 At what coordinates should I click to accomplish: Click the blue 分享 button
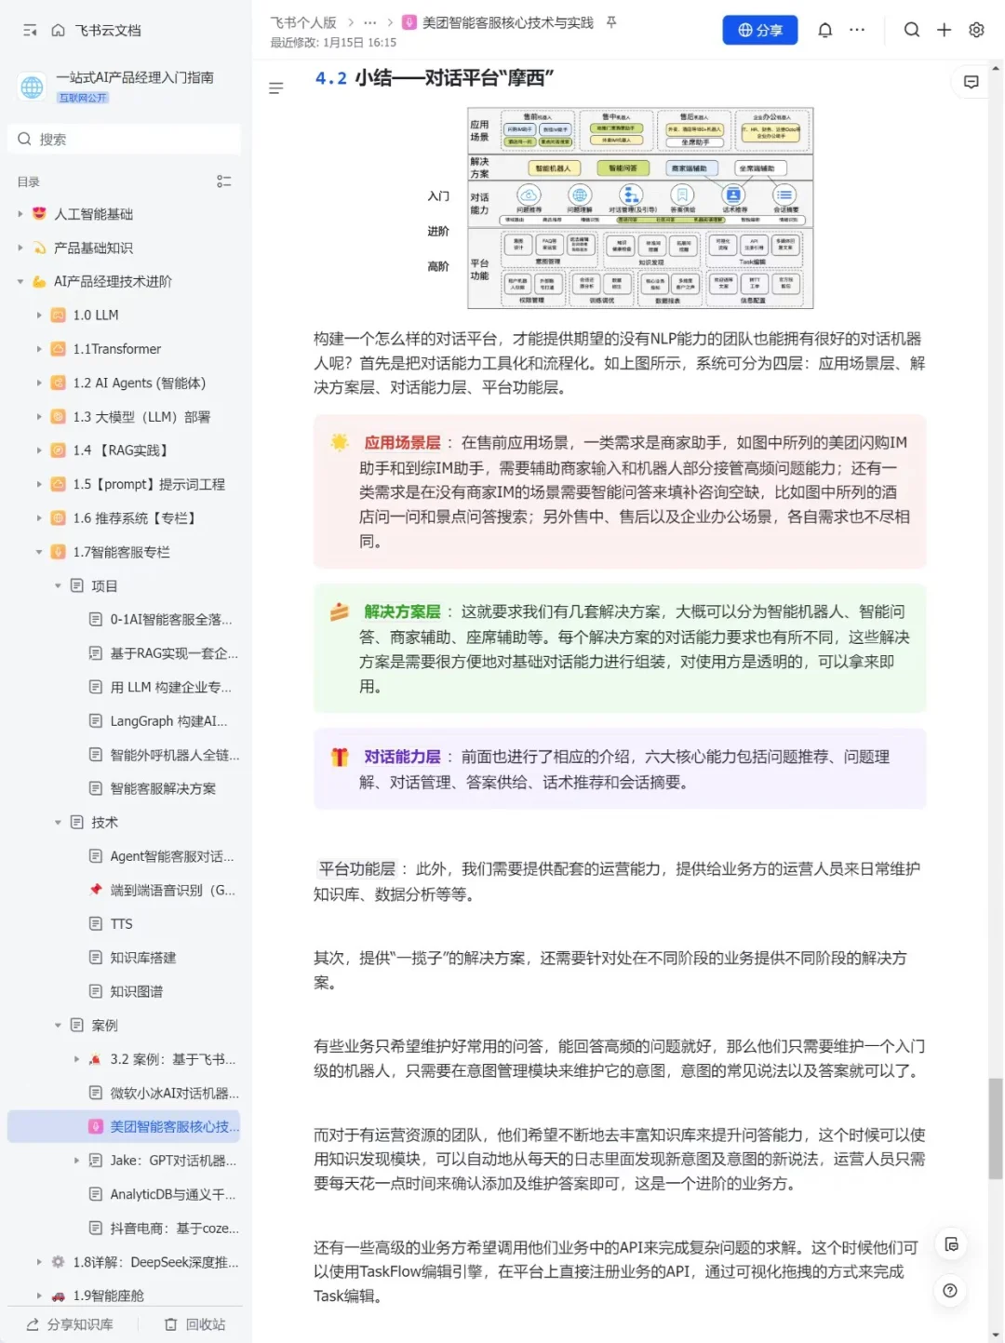759,30
